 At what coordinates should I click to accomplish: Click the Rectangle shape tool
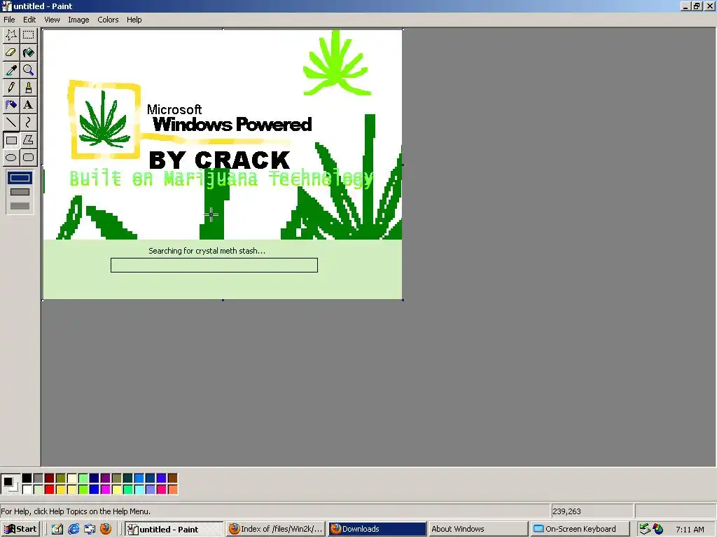click(11, 140)
